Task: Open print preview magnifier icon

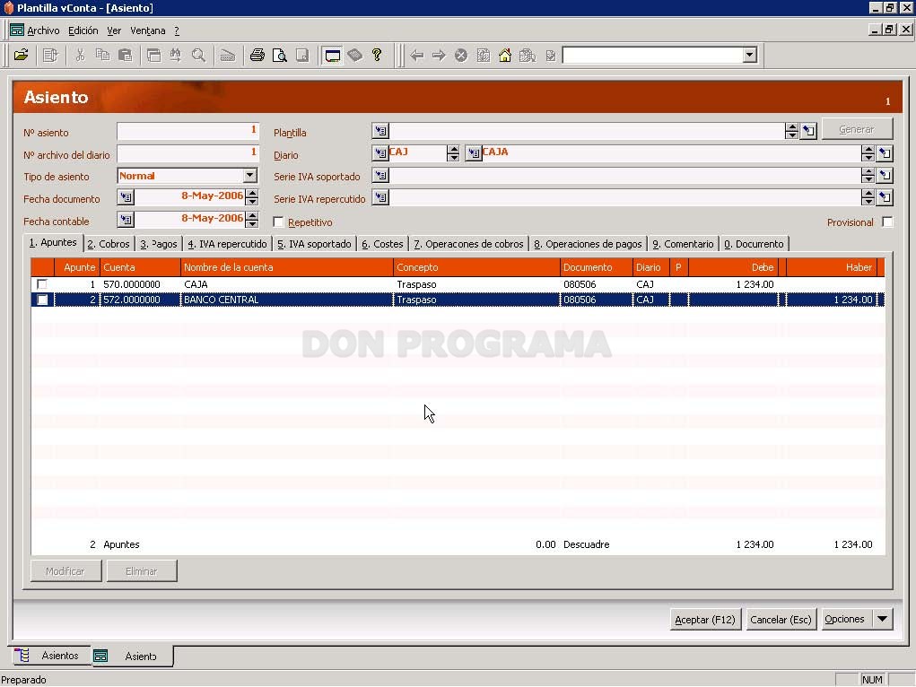Action: click(280, 56)
